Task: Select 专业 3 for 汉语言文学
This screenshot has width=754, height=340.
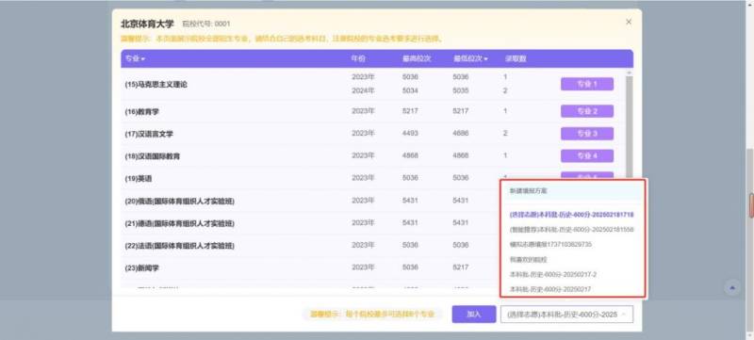Action: [587, 134]
